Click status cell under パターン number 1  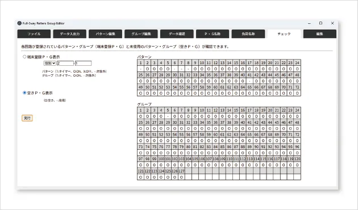click(141, 69)
